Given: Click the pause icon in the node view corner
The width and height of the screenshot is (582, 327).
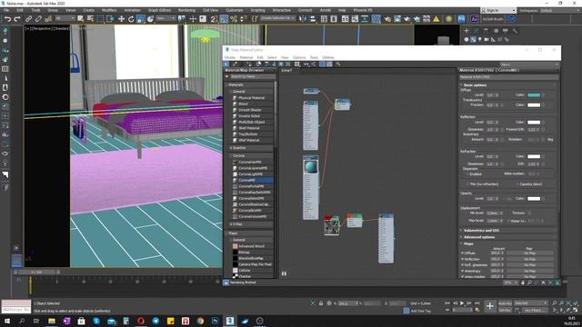Looking at the screenshot, I should pyautogui.click(x=284, y=273).
